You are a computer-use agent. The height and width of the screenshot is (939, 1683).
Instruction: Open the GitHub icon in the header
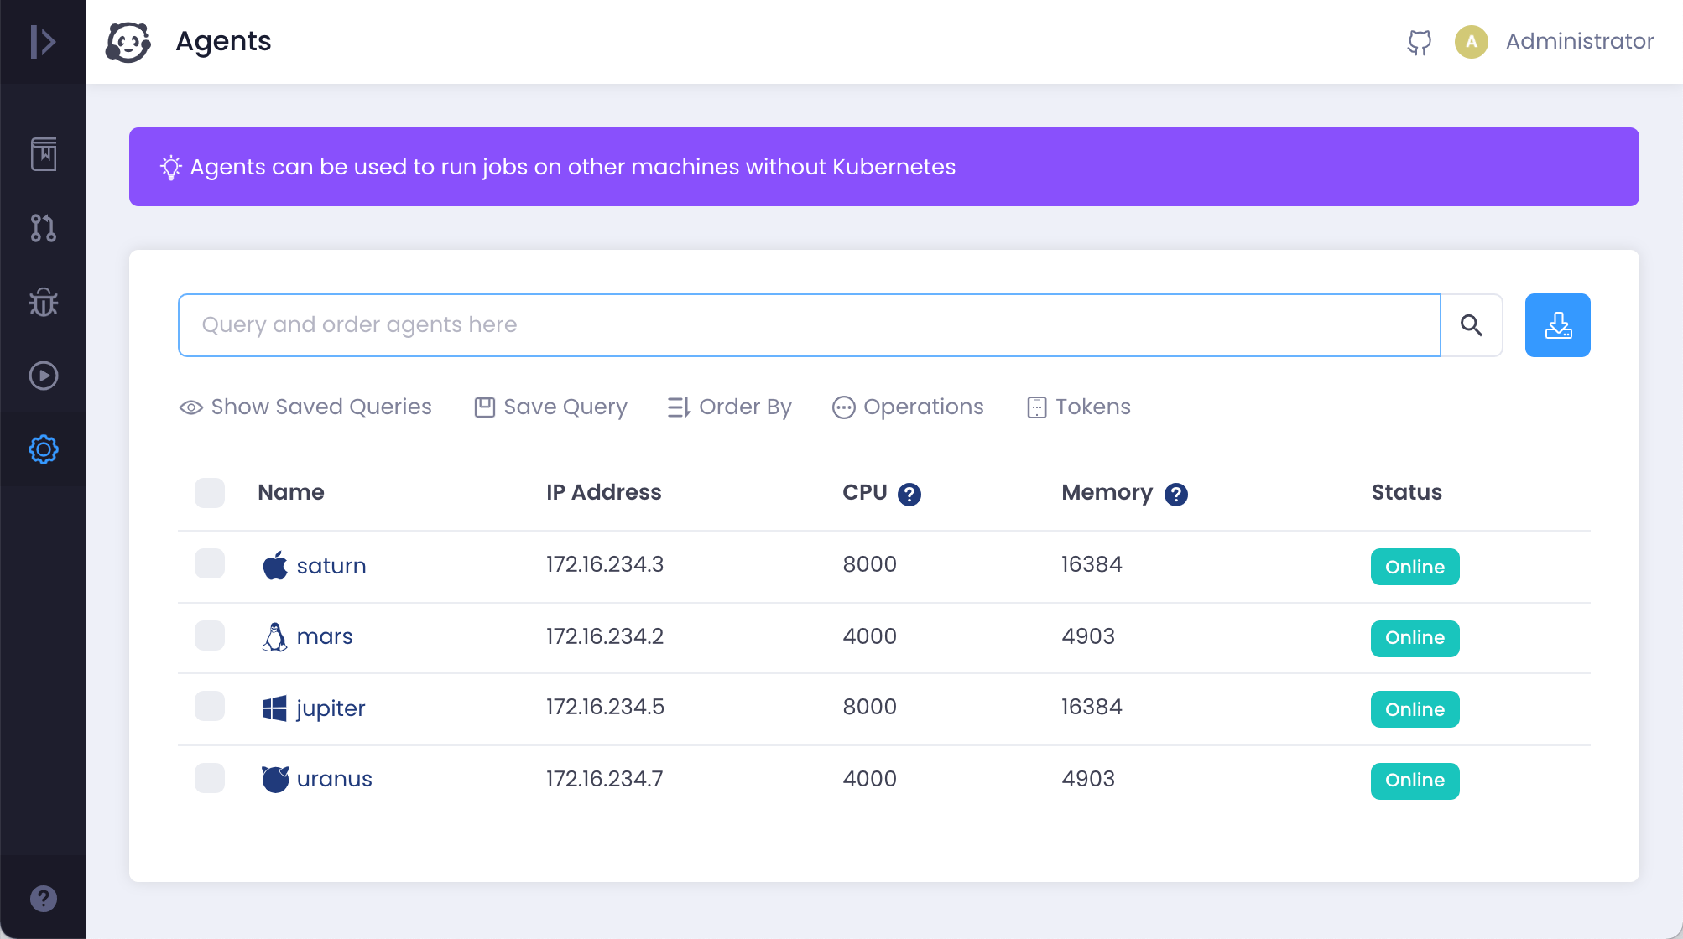(x=1420, y=41)
